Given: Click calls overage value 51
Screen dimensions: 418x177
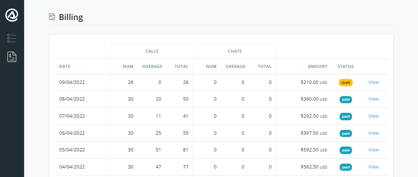Looking at the screenshot, I should click(159, 150).
